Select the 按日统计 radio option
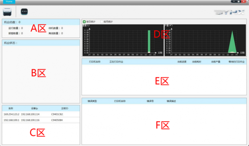 tap(84, 22)
